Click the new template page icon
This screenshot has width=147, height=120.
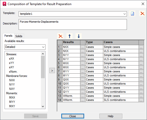point(132,14)
